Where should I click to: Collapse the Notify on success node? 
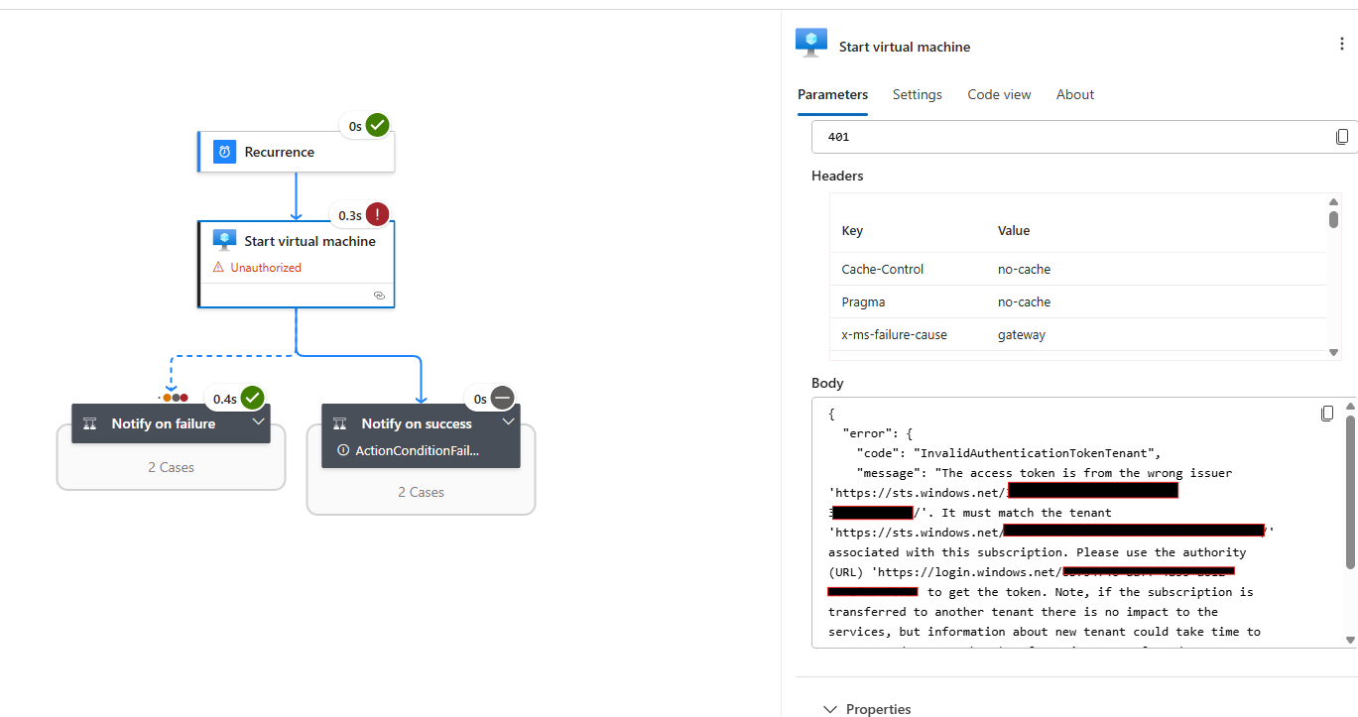(508, 421)
